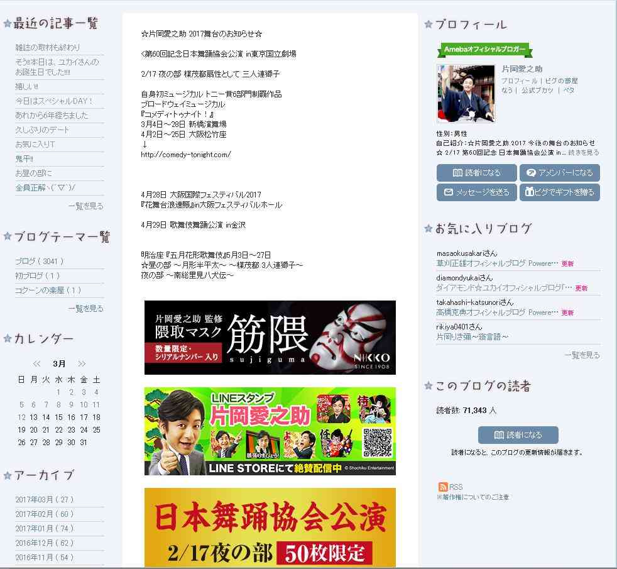Open the 公式ブカツ link
This screenshot has width=617, height=569.
[x=537, y=90]
